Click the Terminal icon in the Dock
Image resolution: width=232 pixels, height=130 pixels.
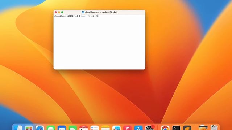pyautogui.click(x=176, y=128)
